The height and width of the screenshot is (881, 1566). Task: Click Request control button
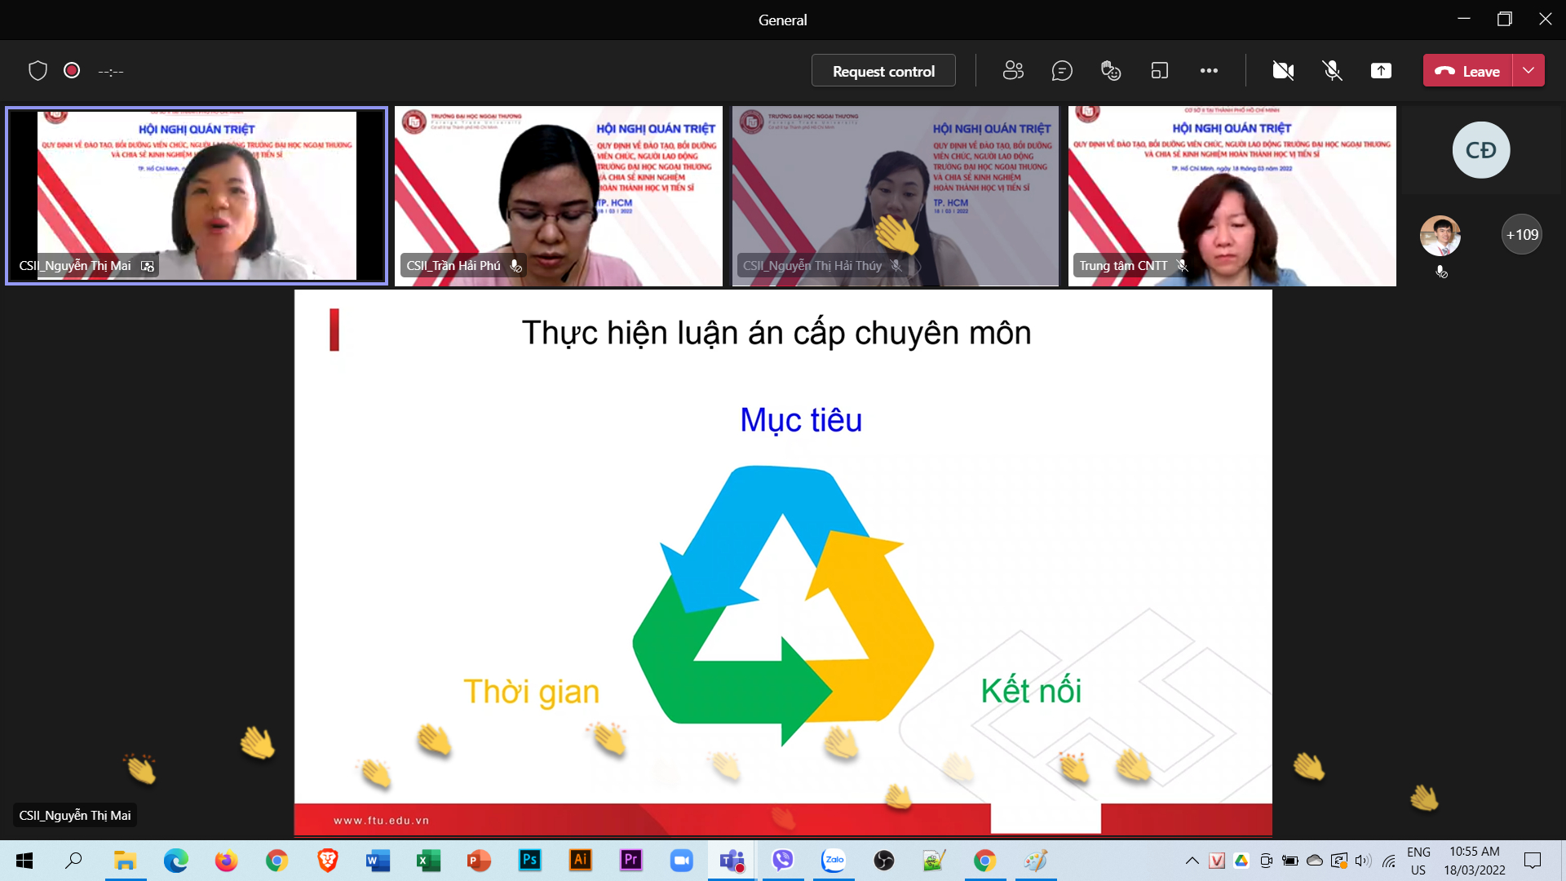883,71
